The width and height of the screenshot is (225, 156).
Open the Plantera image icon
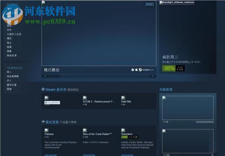(46, 130)
